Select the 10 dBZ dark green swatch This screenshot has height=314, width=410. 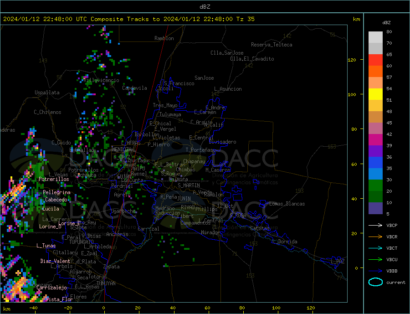tap(375, 196)
